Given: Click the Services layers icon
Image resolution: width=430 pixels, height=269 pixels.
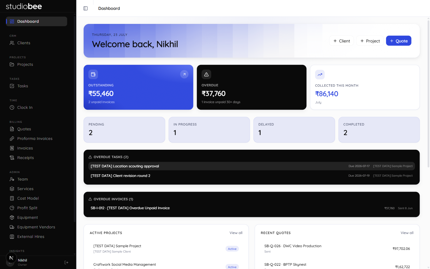Looking at the screenshot, I should pos(12,189).
